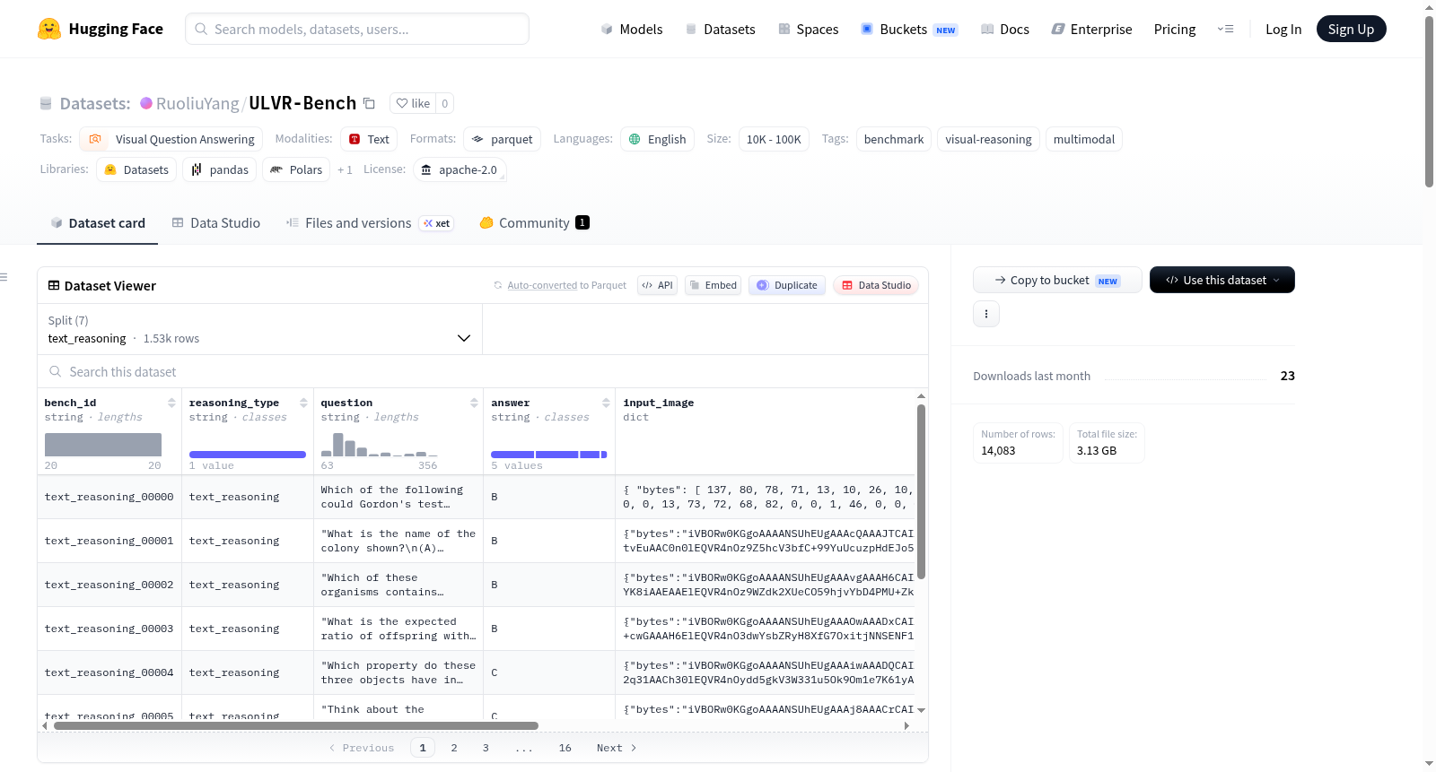Click the Copy to bucket button

(1057, 280)
